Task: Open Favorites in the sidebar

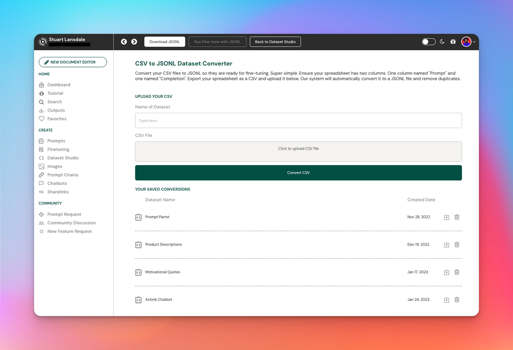Action: pos(53,118)
